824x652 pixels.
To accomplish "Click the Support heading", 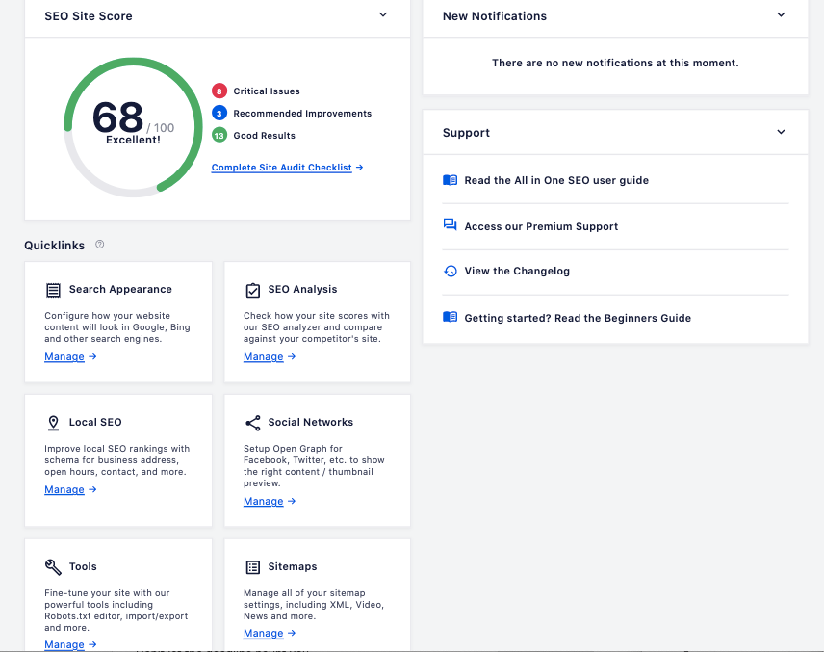I will (466, 133).
